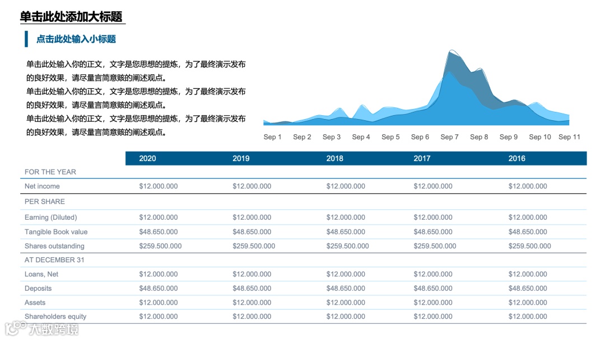Click the PER SHARE section heading
The height and width of the screenshot is (340, 605).
(45, 201)
